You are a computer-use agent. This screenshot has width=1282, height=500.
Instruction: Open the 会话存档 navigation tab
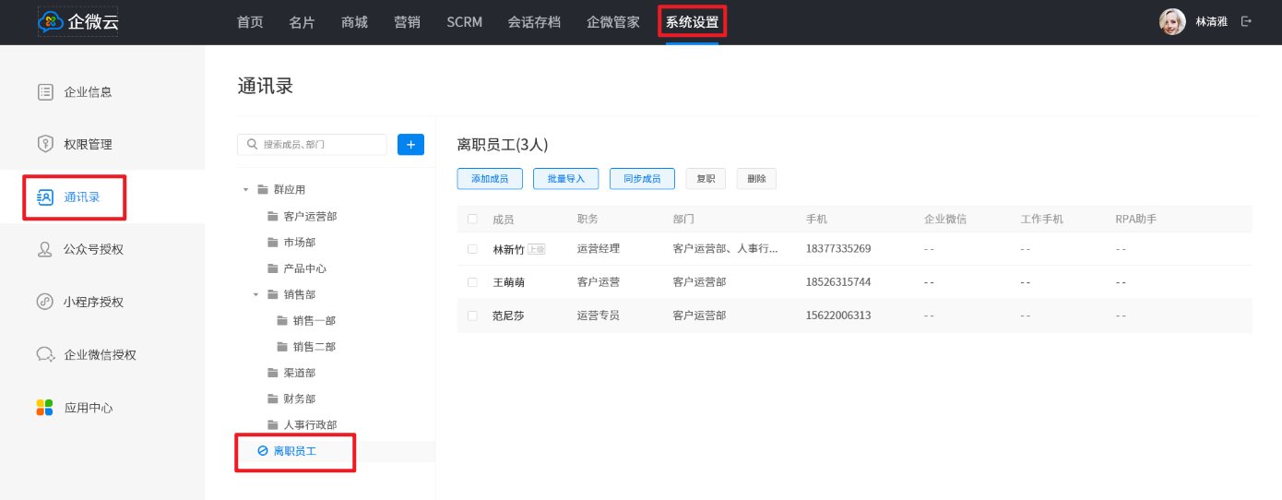[x=534, y=22]
